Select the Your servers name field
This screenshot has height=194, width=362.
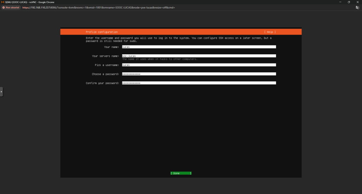point(199,56)
